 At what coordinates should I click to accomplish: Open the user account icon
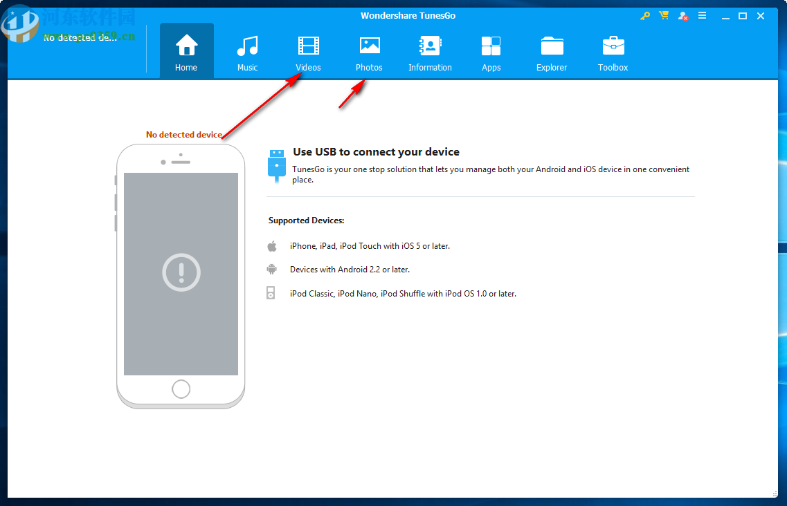click(683, 16)
